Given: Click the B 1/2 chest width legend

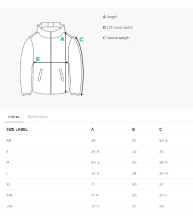Looking at the screenshot, I should (118, 27).
